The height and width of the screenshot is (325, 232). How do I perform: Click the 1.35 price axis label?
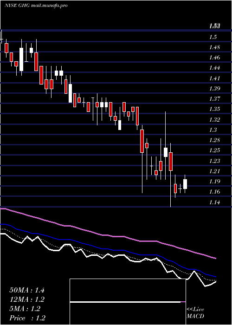pos(214,109)
